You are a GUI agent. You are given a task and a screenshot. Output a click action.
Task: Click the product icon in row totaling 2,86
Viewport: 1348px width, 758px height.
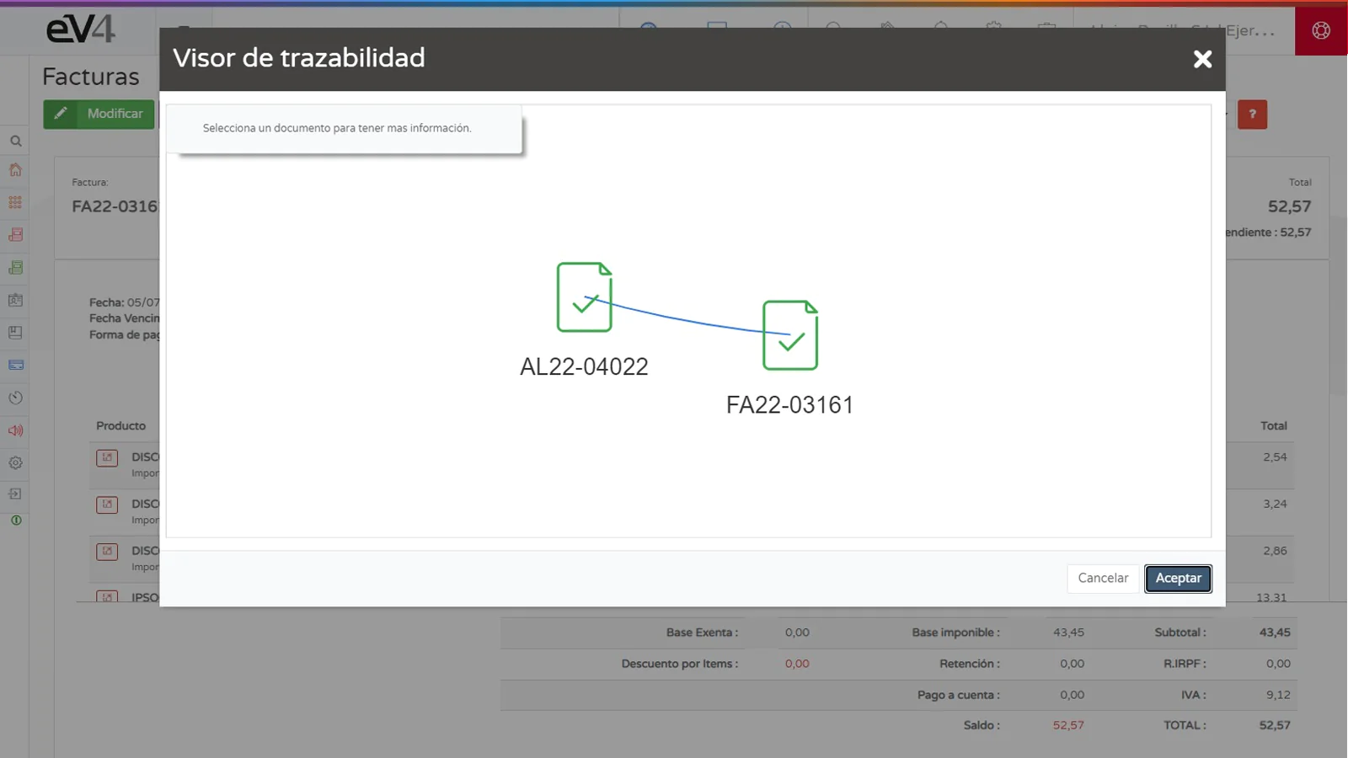click(x=107, y=552)
